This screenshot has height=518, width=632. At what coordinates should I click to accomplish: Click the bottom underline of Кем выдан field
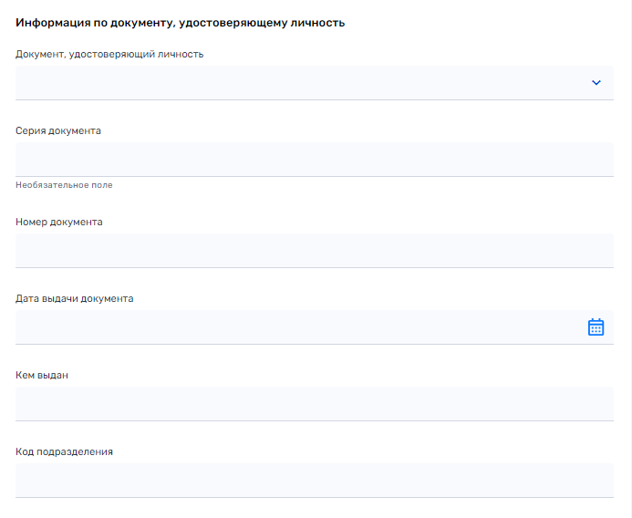tap(315, 420)
